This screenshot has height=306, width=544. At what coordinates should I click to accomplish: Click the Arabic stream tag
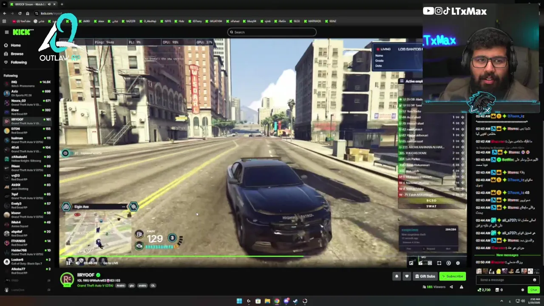pyautogui.click(x=121, y=286)
